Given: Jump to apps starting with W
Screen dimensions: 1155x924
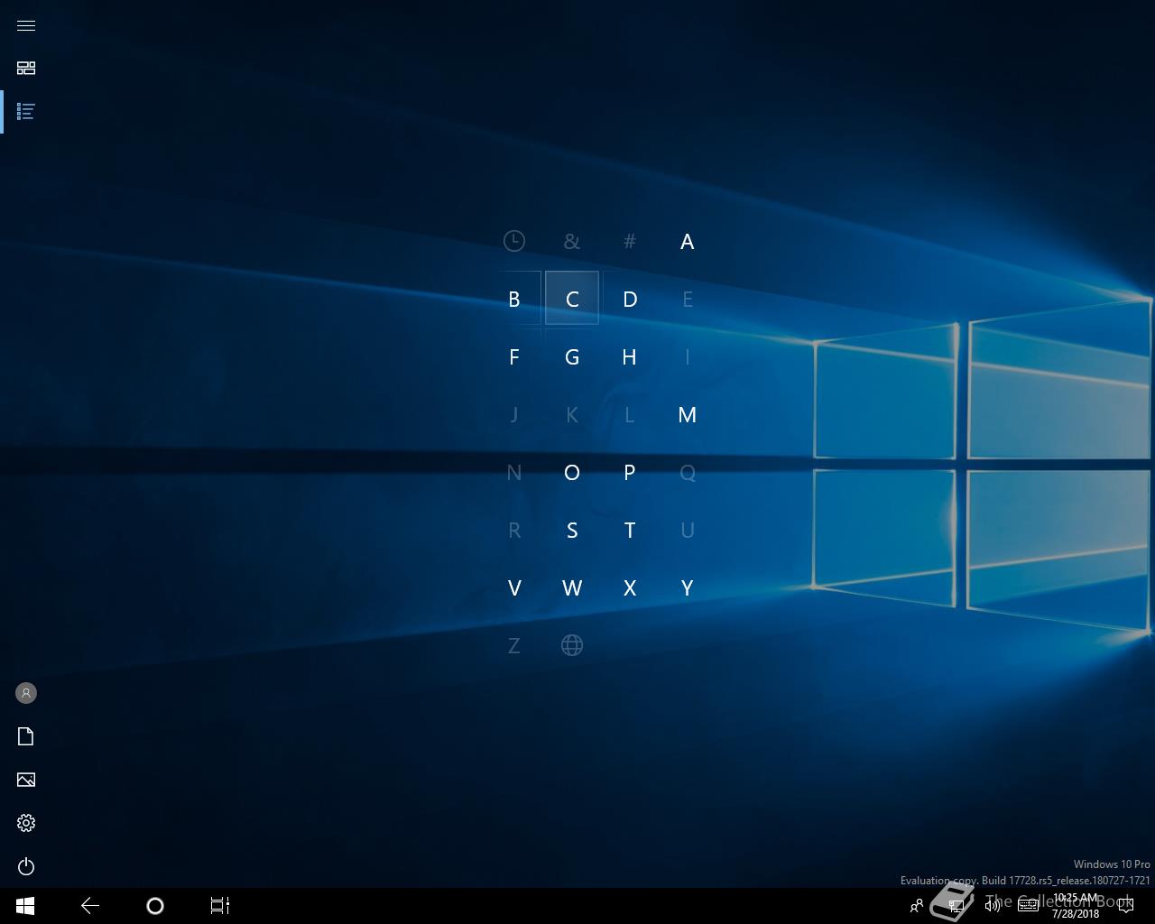Looking at the screenshot, I should pyautogui.click(x=572, y=587).
